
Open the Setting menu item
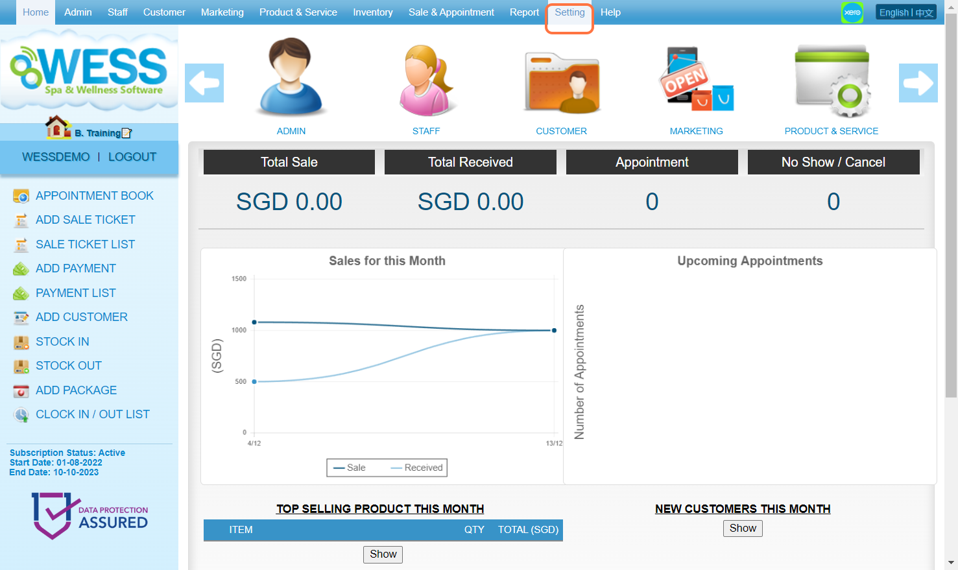[x=569, y=12]
